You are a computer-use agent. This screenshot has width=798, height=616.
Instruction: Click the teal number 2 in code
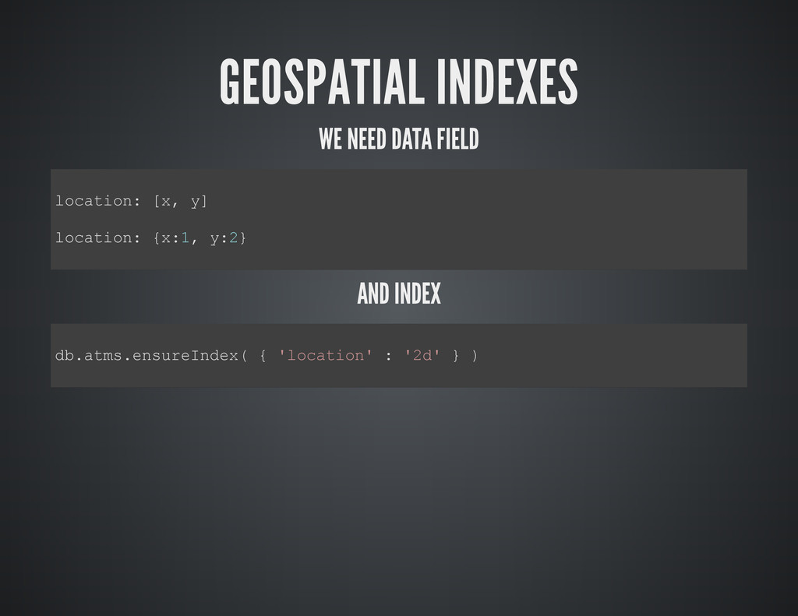pos(233,238)
